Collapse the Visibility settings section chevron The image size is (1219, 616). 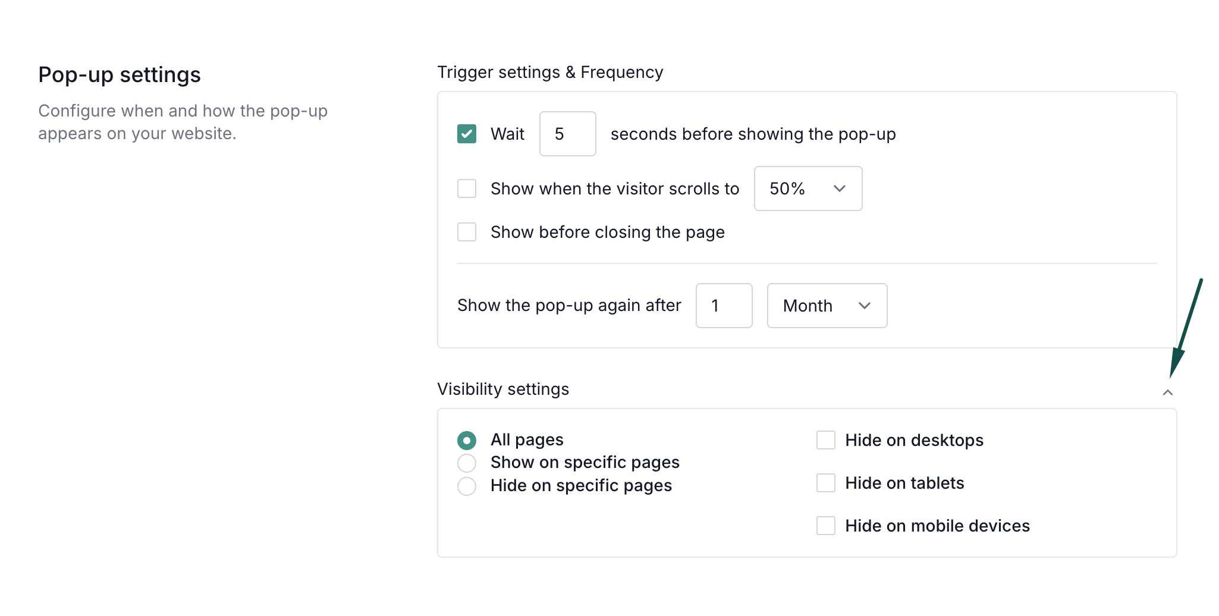(1167, 392)
